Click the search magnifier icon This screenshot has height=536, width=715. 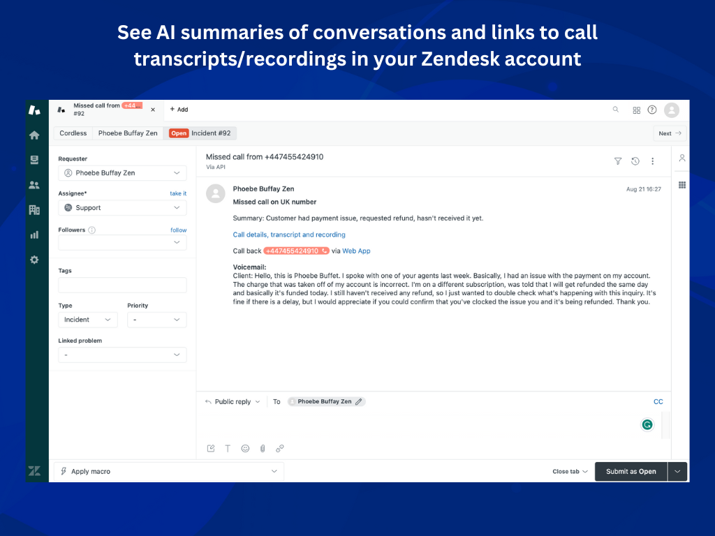tap(616, 110)
